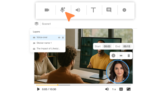Viewport: 166px width, 93px height.
Task: Select the video camera tool
Action: coord(47,10)
